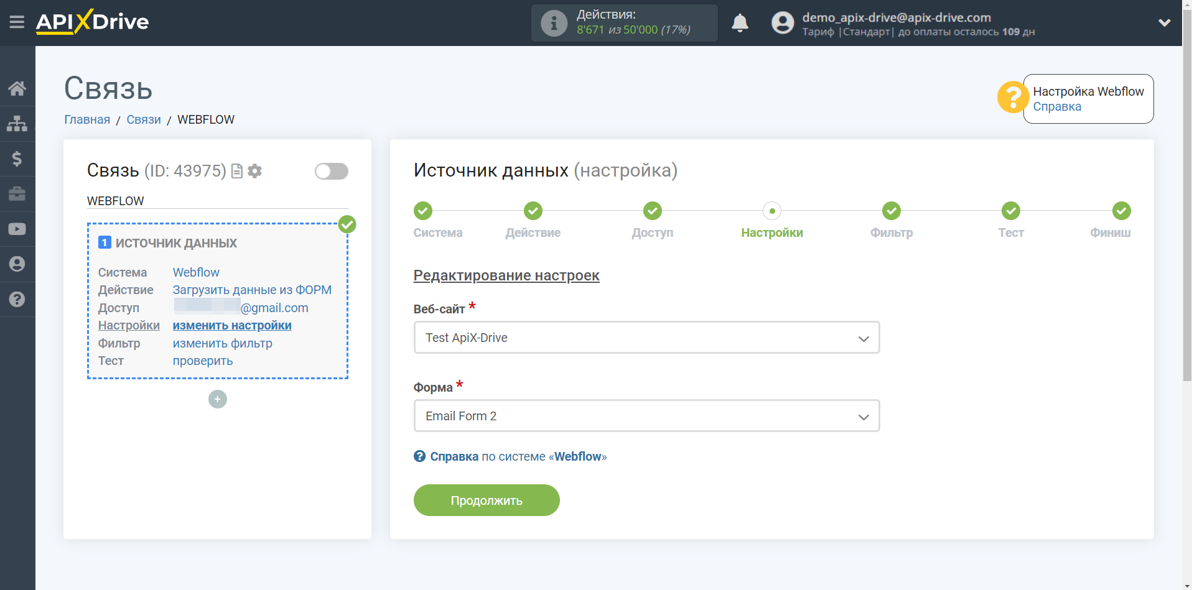This screenshot has width=1192, height=590.
Task: Open help question icon in sidebar
Action: click(x=17, y=299)
